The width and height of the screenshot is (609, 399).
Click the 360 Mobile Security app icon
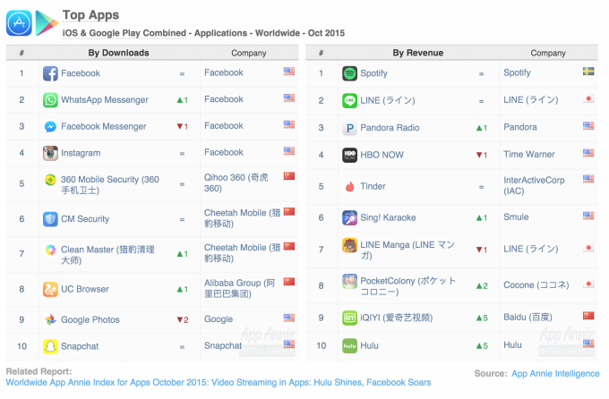50,180
